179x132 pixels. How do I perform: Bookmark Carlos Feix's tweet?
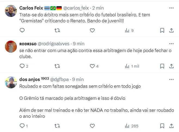[x=162, y=31]
